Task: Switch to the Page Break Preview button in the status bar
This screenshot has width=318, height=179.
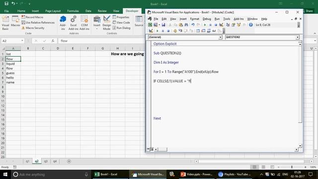Action: pos(272,167)
